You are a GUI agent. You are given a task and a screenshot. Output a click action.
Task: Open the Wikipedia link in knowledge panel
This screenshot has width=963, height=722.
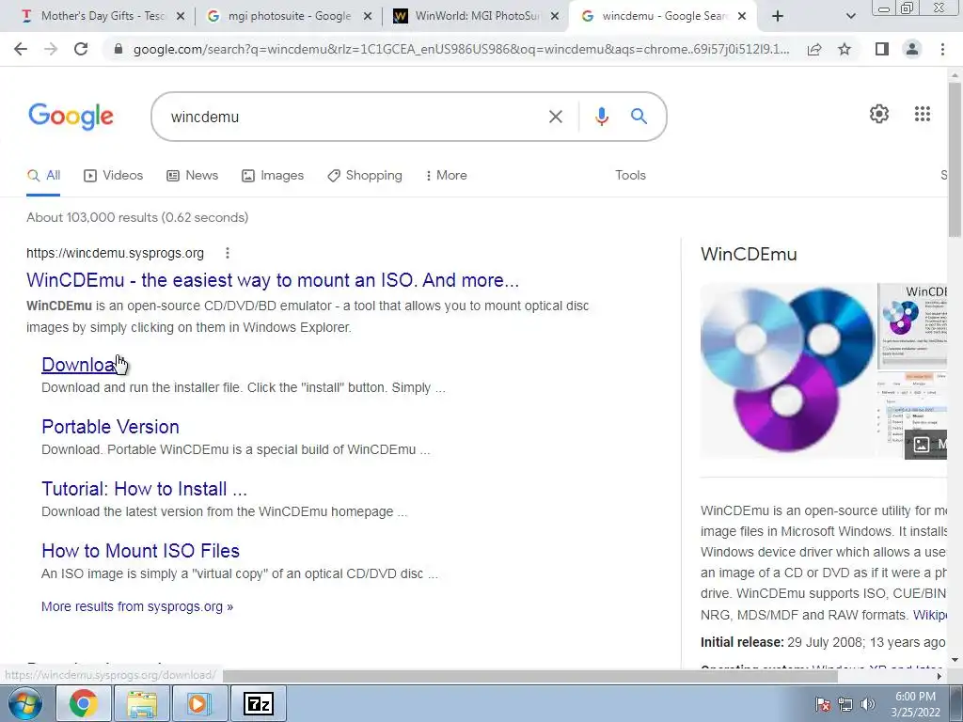coord(930,615)
